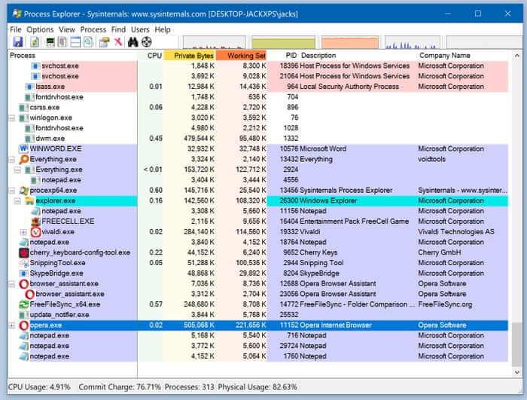Screen dimensions: 527x400
Task: Expand the vivaldi.exe process tree
Action: click(23, 232)
